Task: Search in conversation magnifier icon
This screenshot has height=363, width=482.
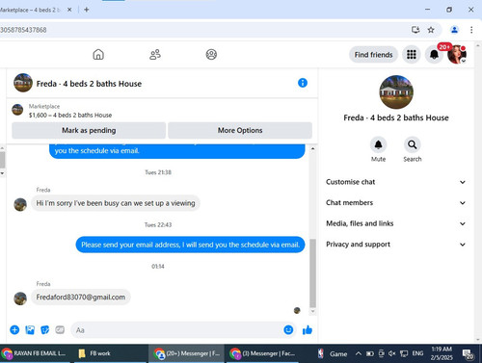Action: coord(413,144)
